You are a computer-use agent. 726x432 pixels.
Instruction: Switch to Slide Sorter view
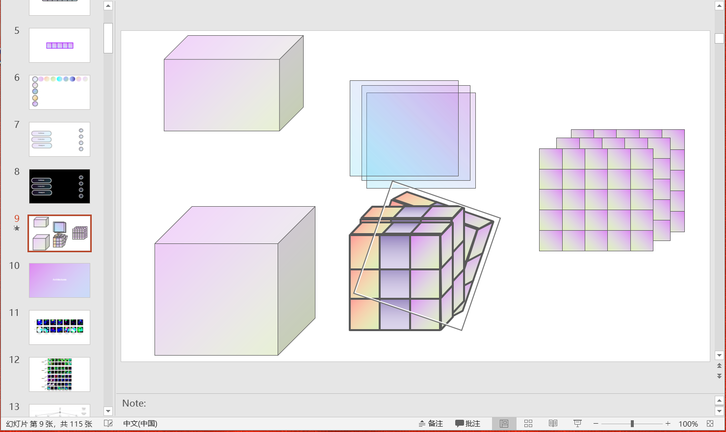pyautogui.click(x=528, y=423)
